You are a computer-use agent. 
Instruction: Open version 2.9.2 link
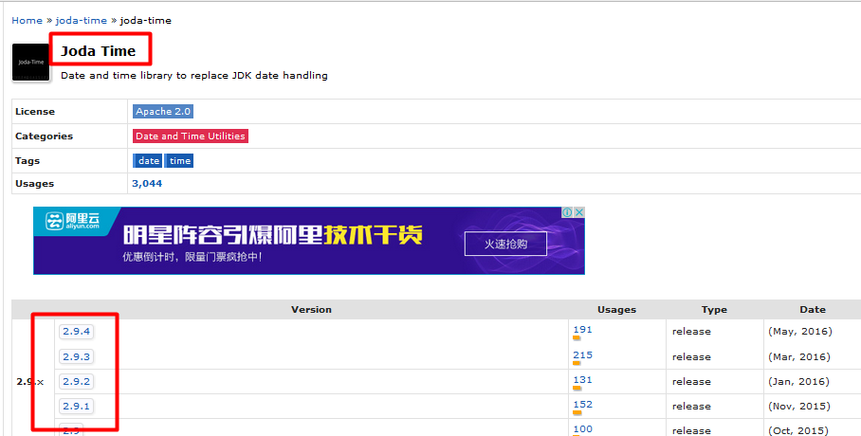click(76, 381)
